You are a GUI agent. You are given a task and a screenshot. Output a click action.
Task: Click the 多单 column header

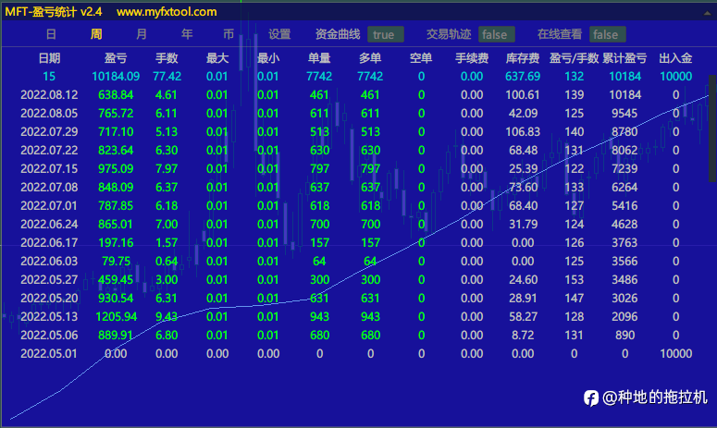370,58
